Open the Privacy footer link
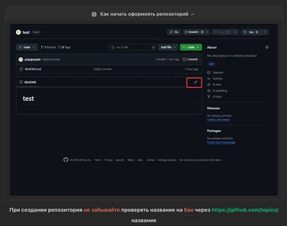This screenshot has width=287, height=226. point(108,160)
